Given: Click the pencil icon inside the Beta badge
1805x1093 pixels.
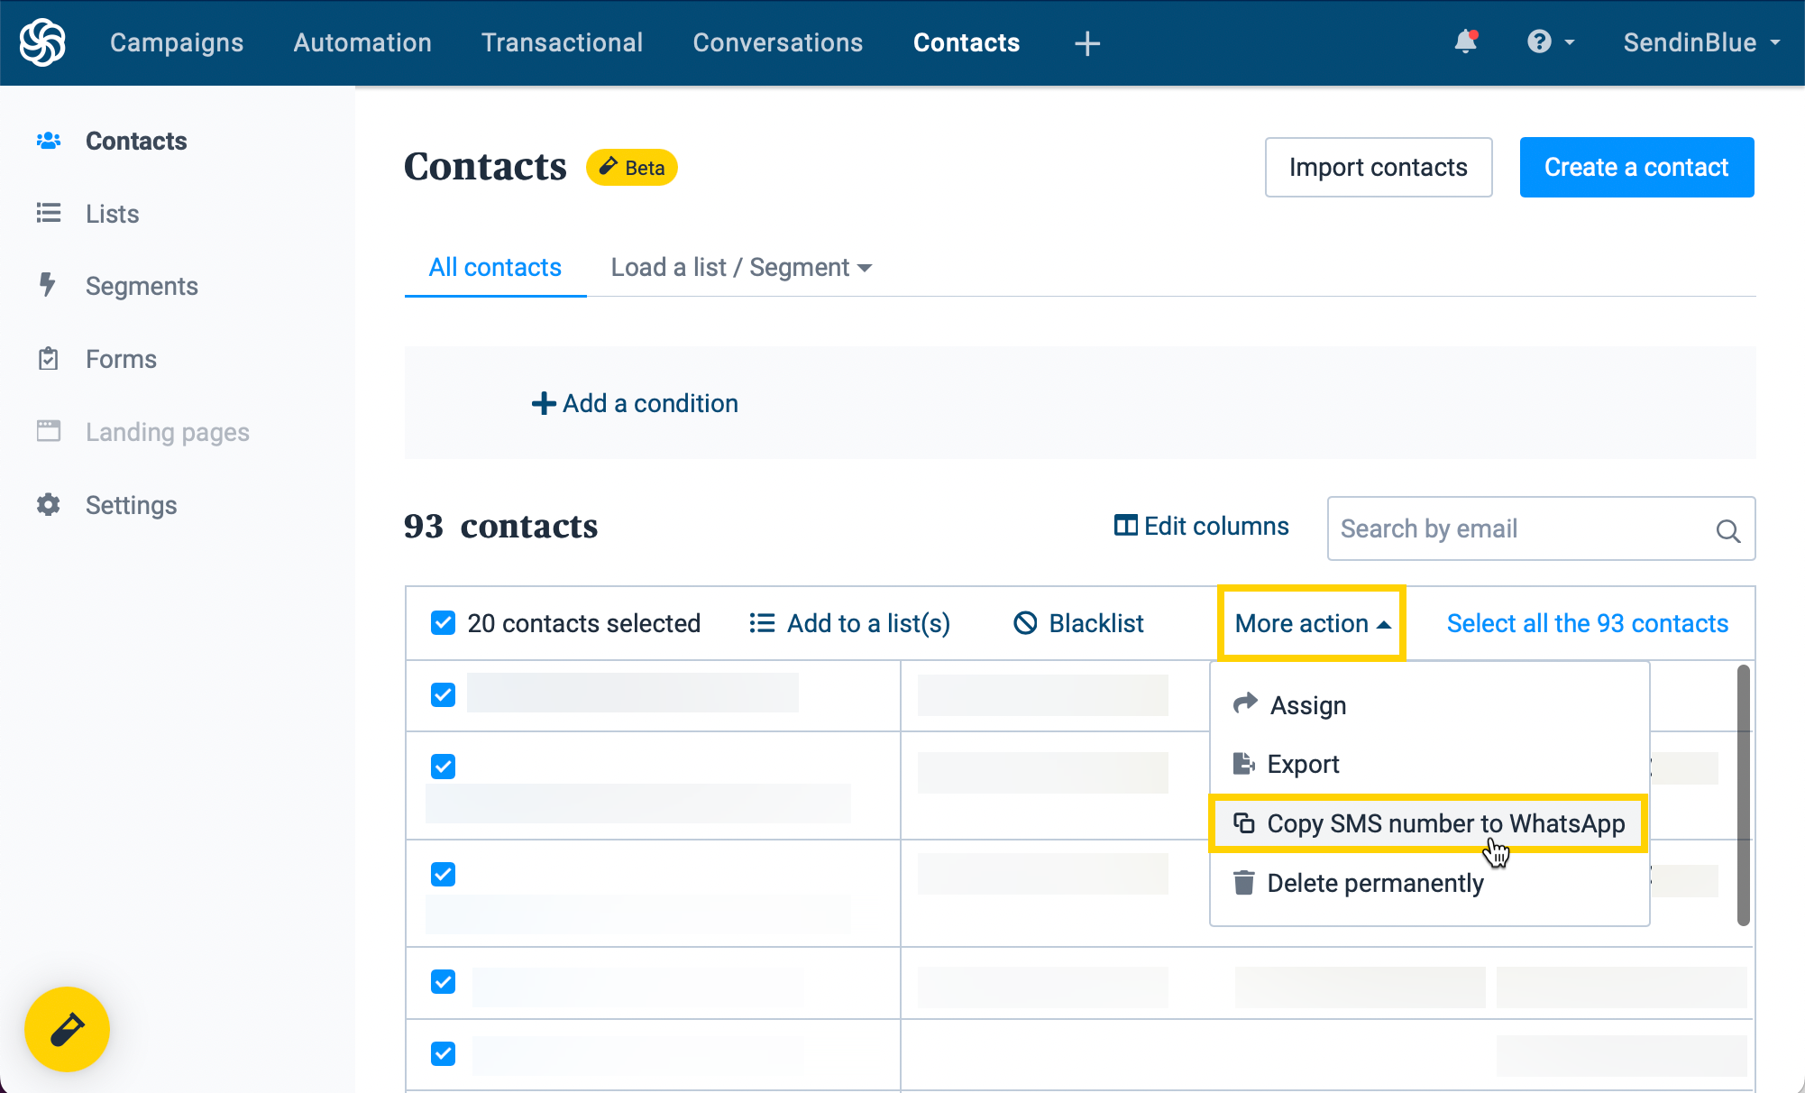Looking at the screenshot, I should [x=609, y=166].
